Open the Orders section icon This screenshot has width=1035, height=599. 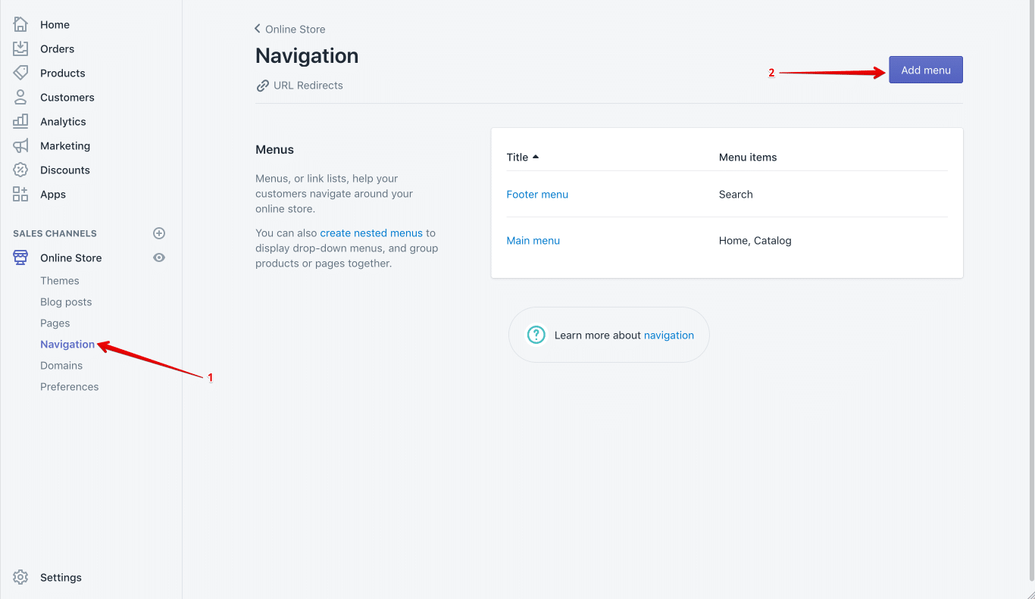20,48
